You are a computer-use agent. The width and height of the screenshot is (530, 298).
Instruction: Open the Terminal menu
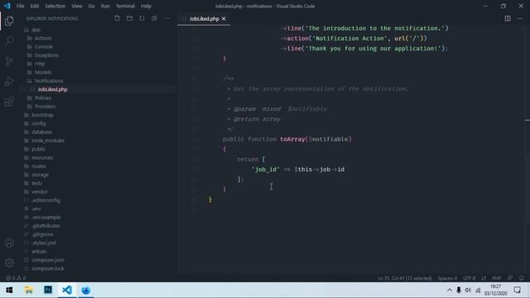125,6
